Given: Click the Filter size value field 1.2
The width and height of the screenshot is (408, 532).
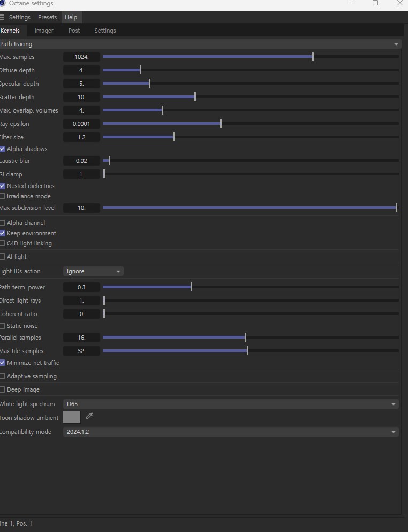Looking at the screenshot, I should click(x=81, y=137).
